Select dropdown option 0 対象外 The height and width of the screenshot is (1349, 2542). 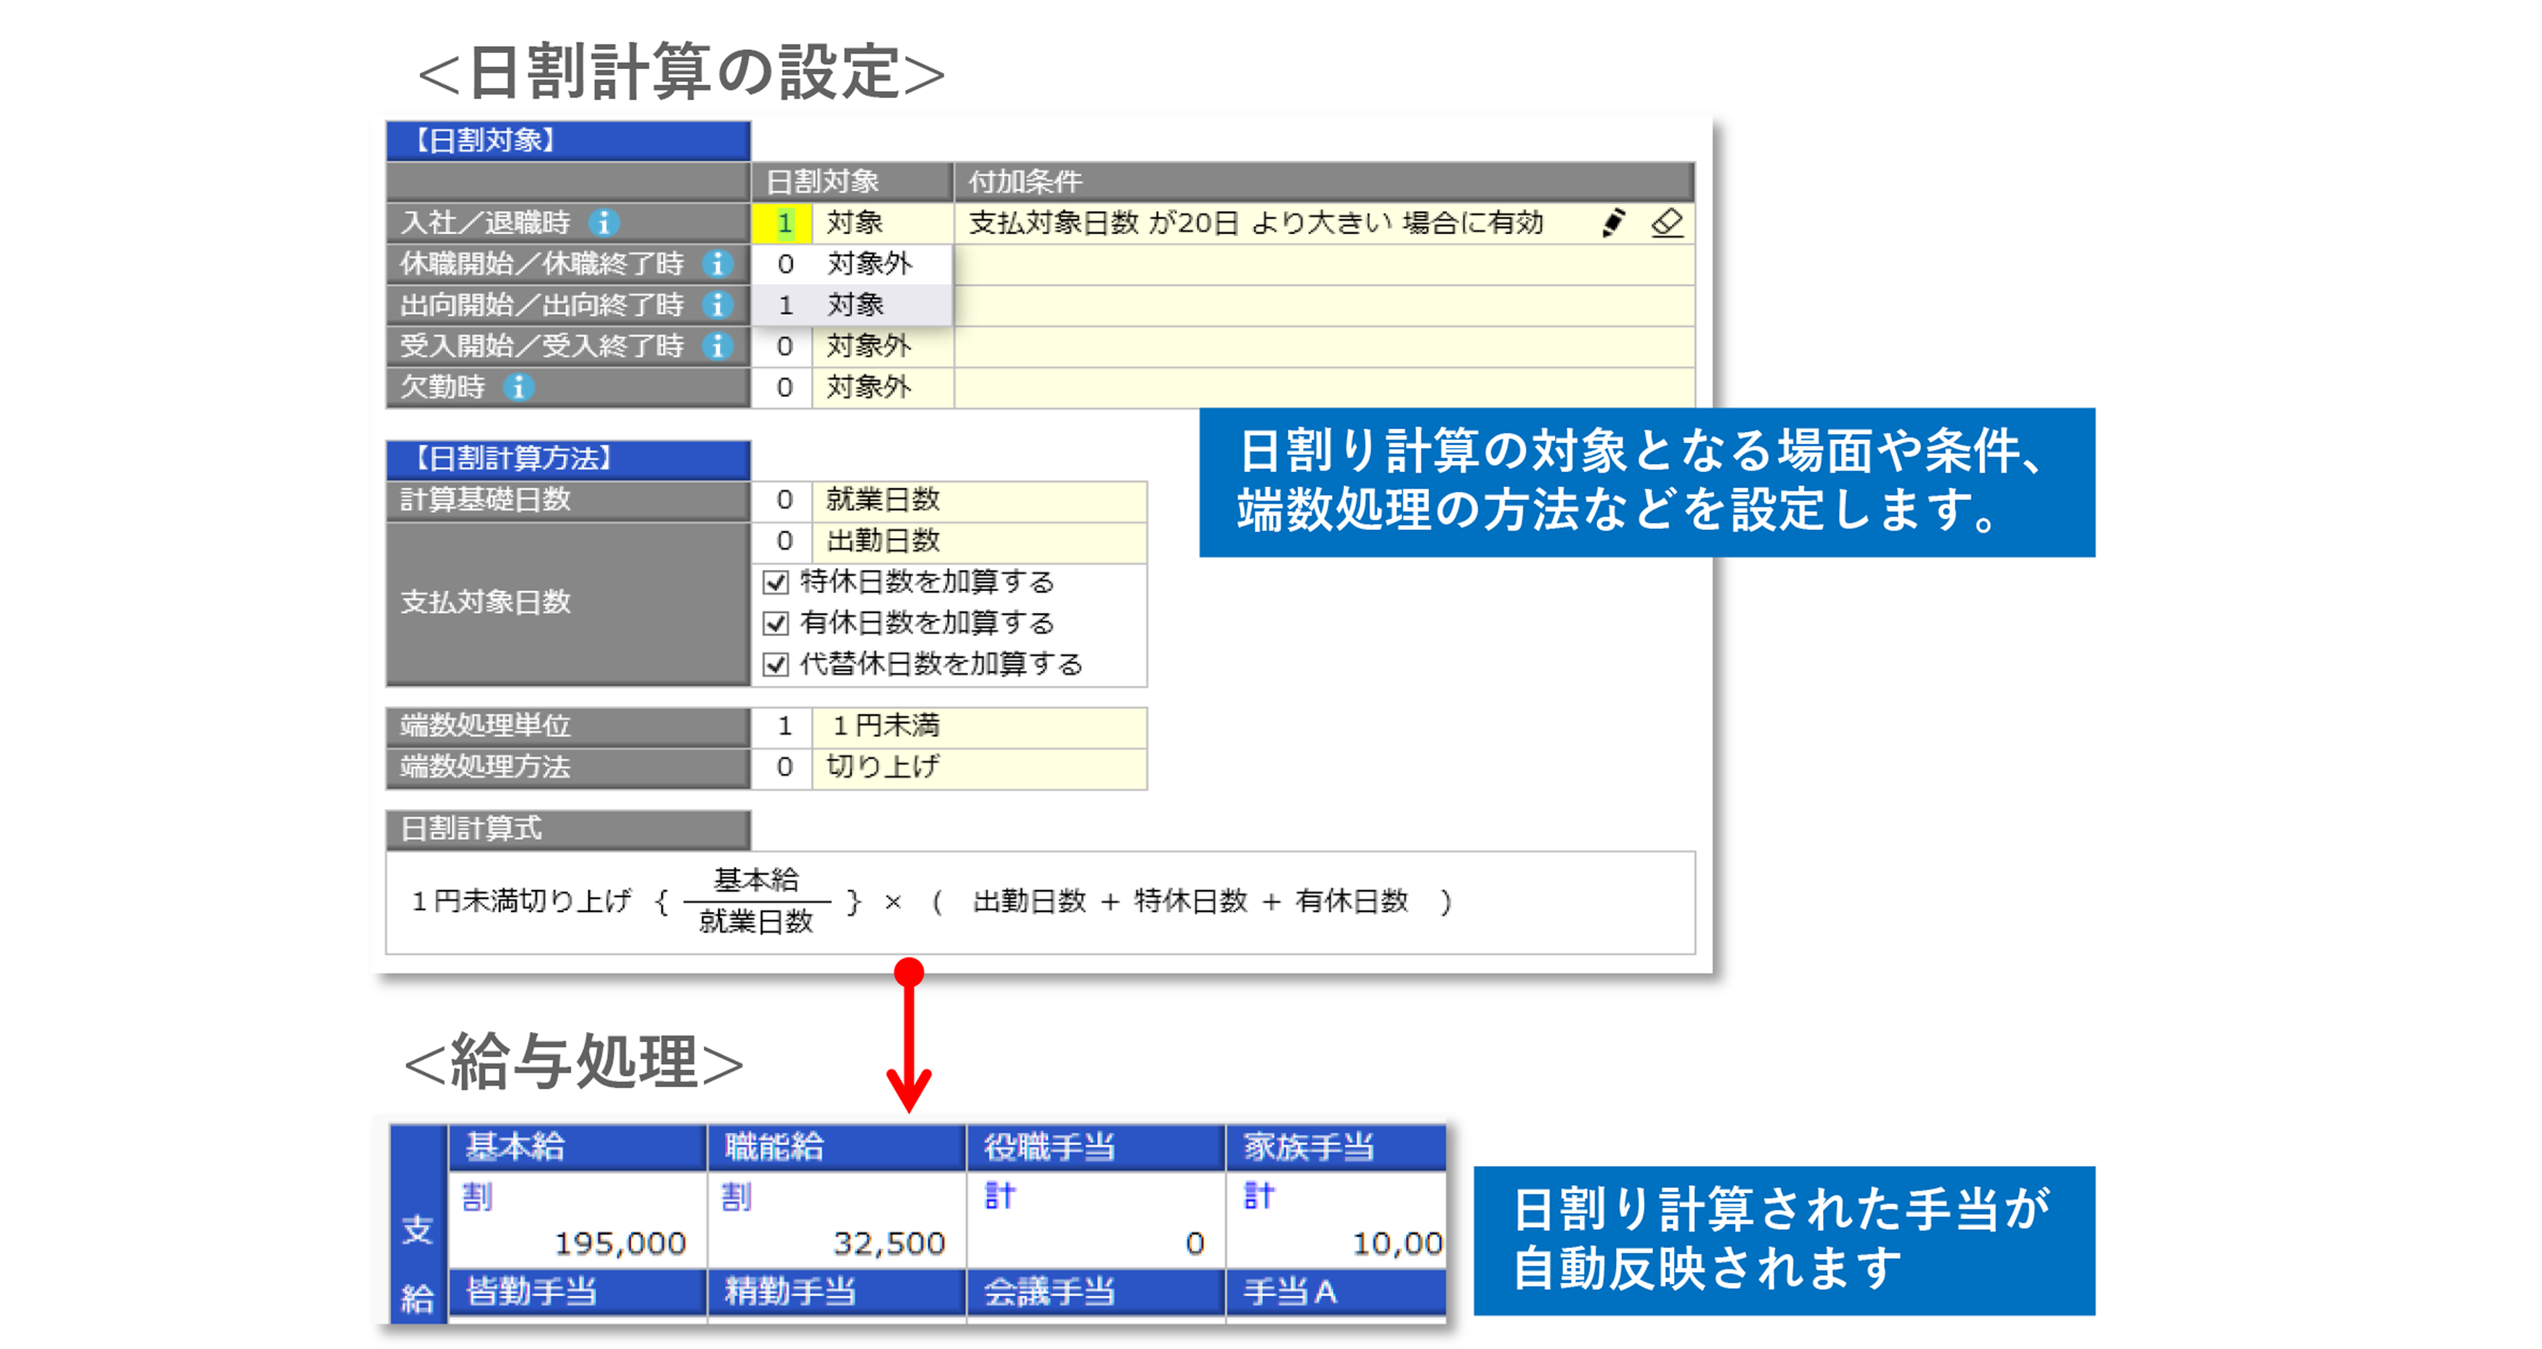coord(852,264)
